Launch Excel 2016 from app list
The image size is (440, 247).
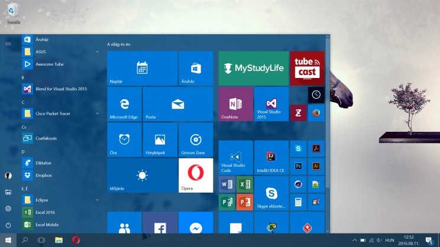point(60,212)
